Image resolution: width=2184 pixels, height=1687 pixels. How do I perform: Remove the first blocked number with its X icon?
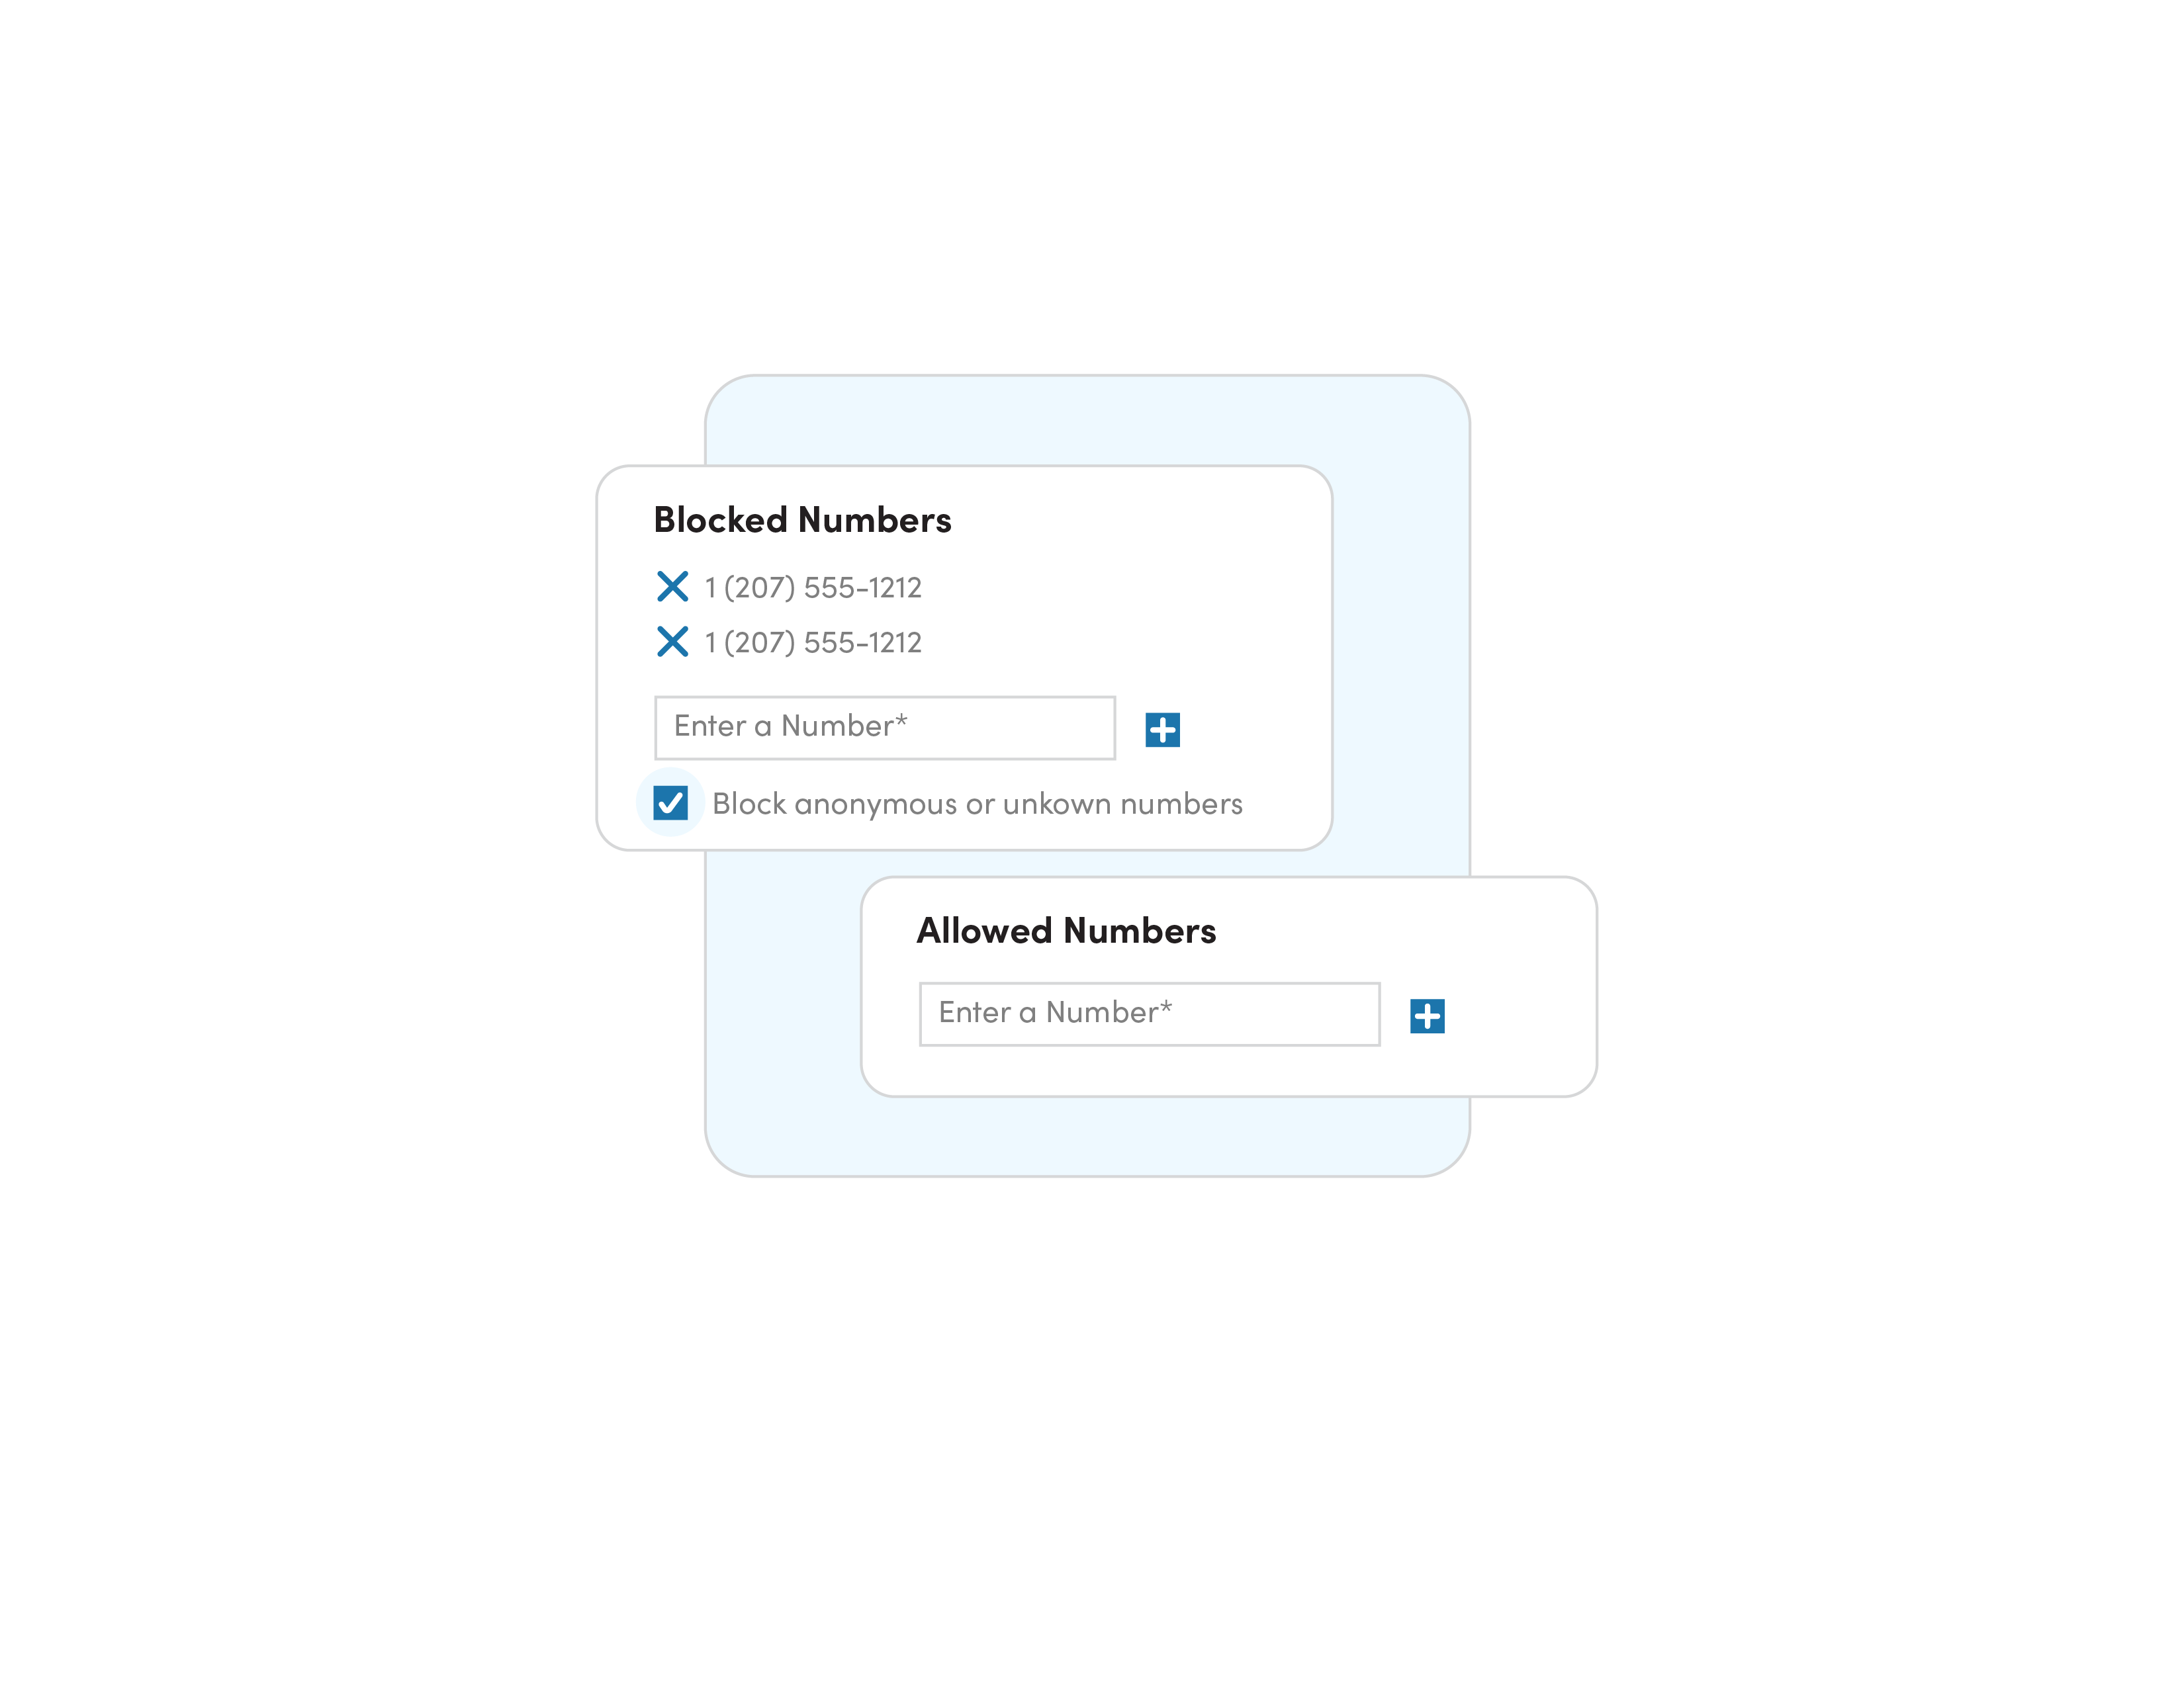(x=672, y=587)
